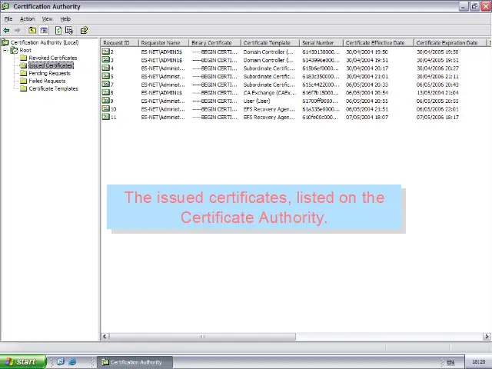This screenshot has width=492, height=369.
Task: Open the View menu
Action: click(48, 18)
